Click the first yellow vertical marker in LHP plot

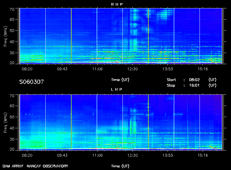coord(71,122)
